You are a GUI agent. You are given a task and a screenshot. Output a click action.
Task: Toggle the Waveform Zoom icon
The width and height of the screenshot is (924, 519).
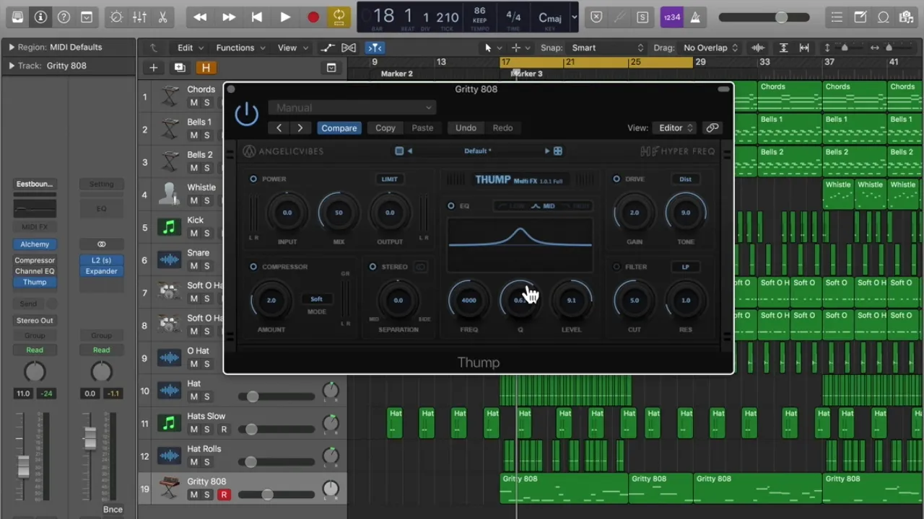(x=758, y=48)
